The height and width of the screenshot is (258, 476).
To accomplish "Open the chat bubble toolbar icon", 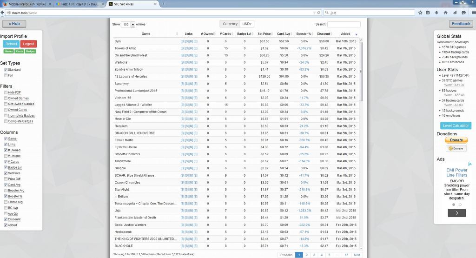I will click(x=463, y=13).
